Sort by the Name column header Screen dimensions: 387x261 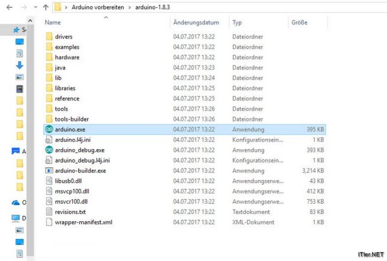click(x=53, y=22)
